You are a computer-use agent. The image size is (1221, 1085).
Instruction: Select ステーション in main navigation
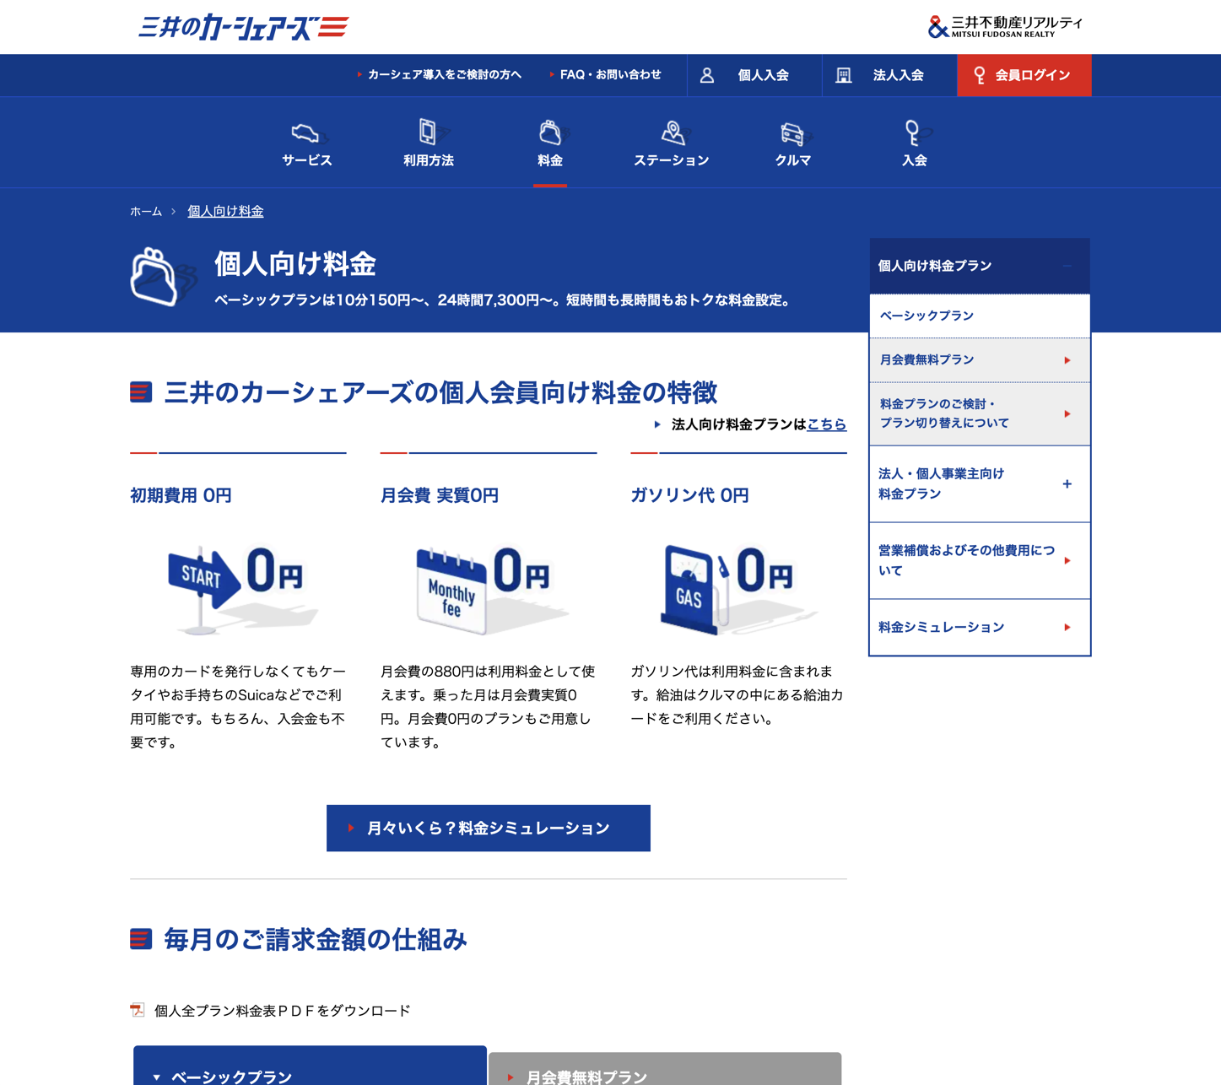(672, 143)
